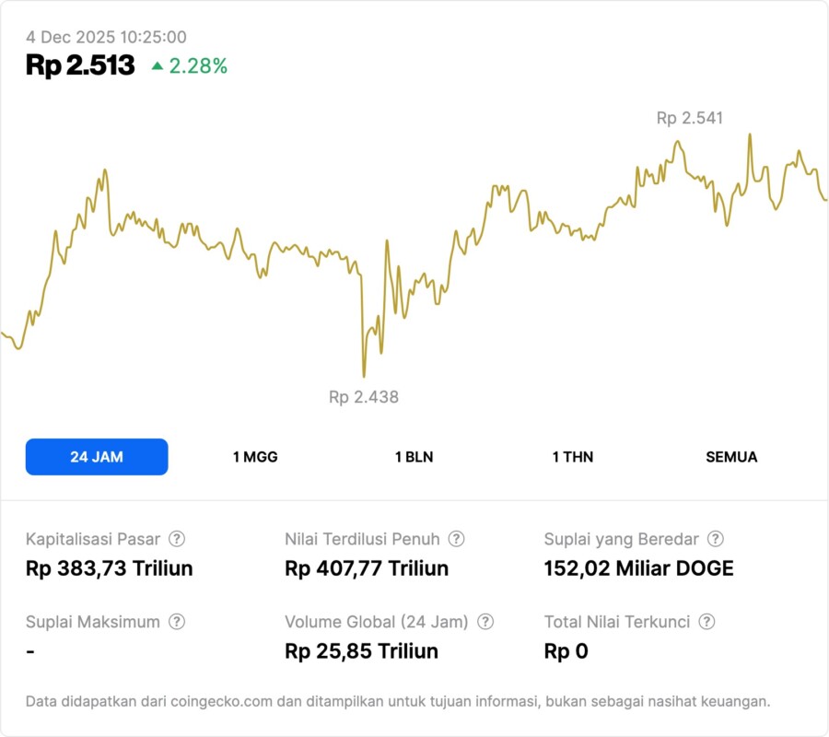Click the 152,02 Miliar DOGE supply value
Viewport: 829px width, 737px height.
(638, 568)
